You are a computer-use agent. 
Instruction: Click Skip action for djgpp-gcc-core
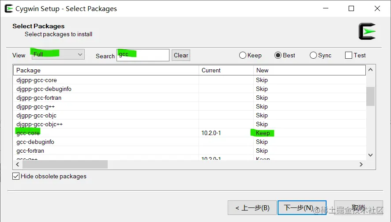tap(262, 80)
